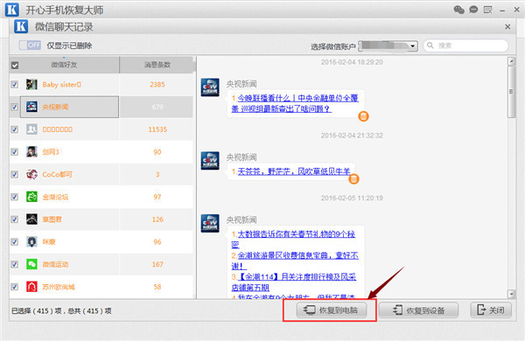This screenshot has height=341, width=525.
Task: Open the 选择微信账户 dropdown
Action: [x=388, y=45]
